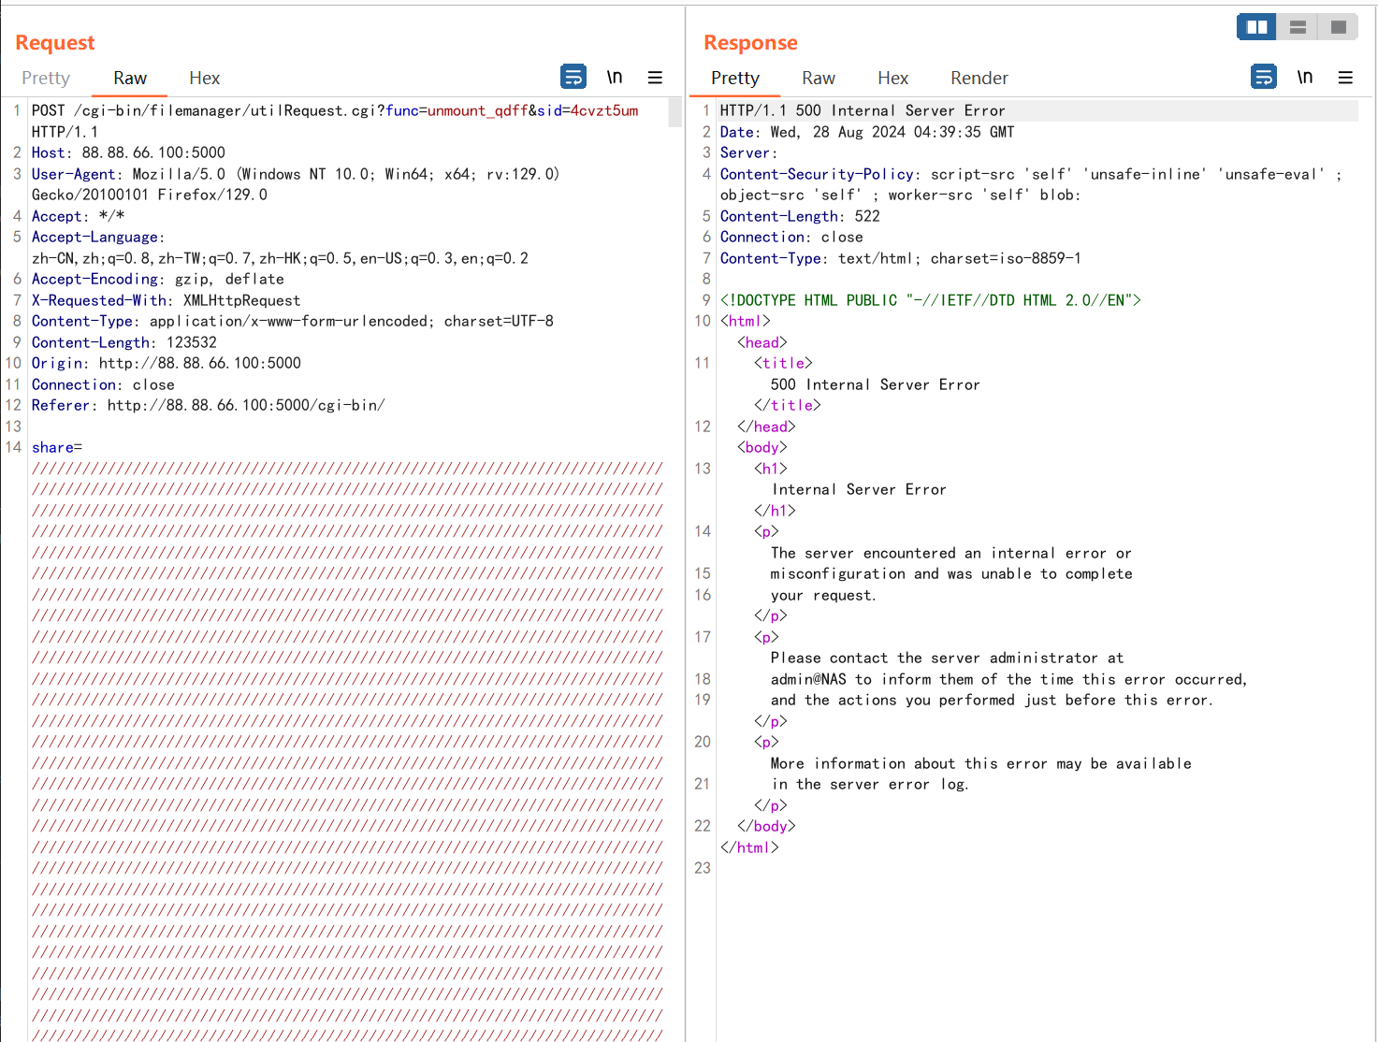Click the Content-Security-Policy response header
Viewport: 1378px width, 1042px height.
[1031, 184]
